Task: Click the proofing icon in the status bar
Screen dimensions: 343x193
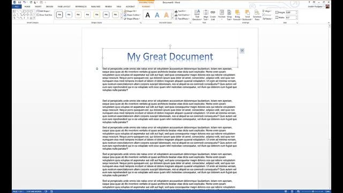Action: coord(46,191)
